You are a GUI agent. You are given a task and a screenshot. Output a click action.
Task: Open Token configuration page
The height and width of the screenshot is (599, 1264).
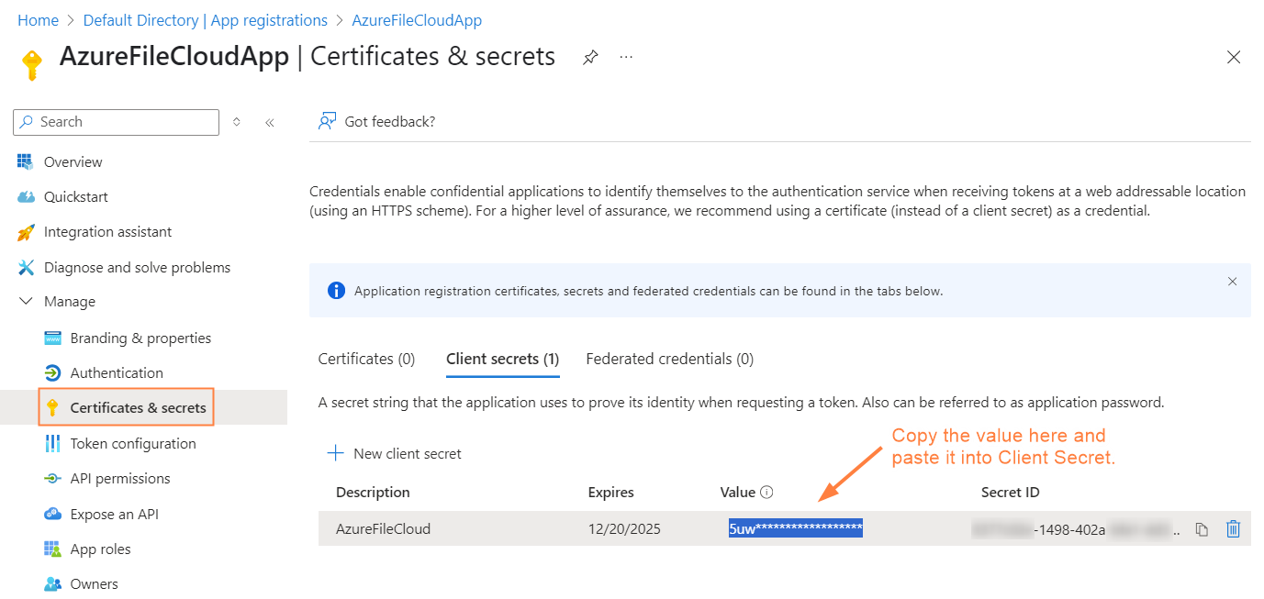(133, 444)
